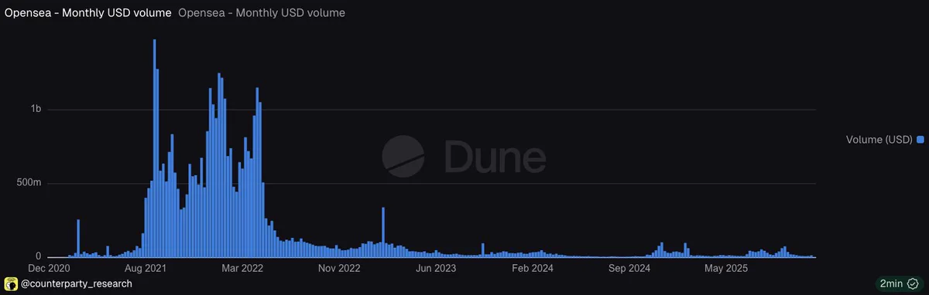Click the Feb 2024 x-axis label
This screenshot has width=929, height=295.
(532, 269)
